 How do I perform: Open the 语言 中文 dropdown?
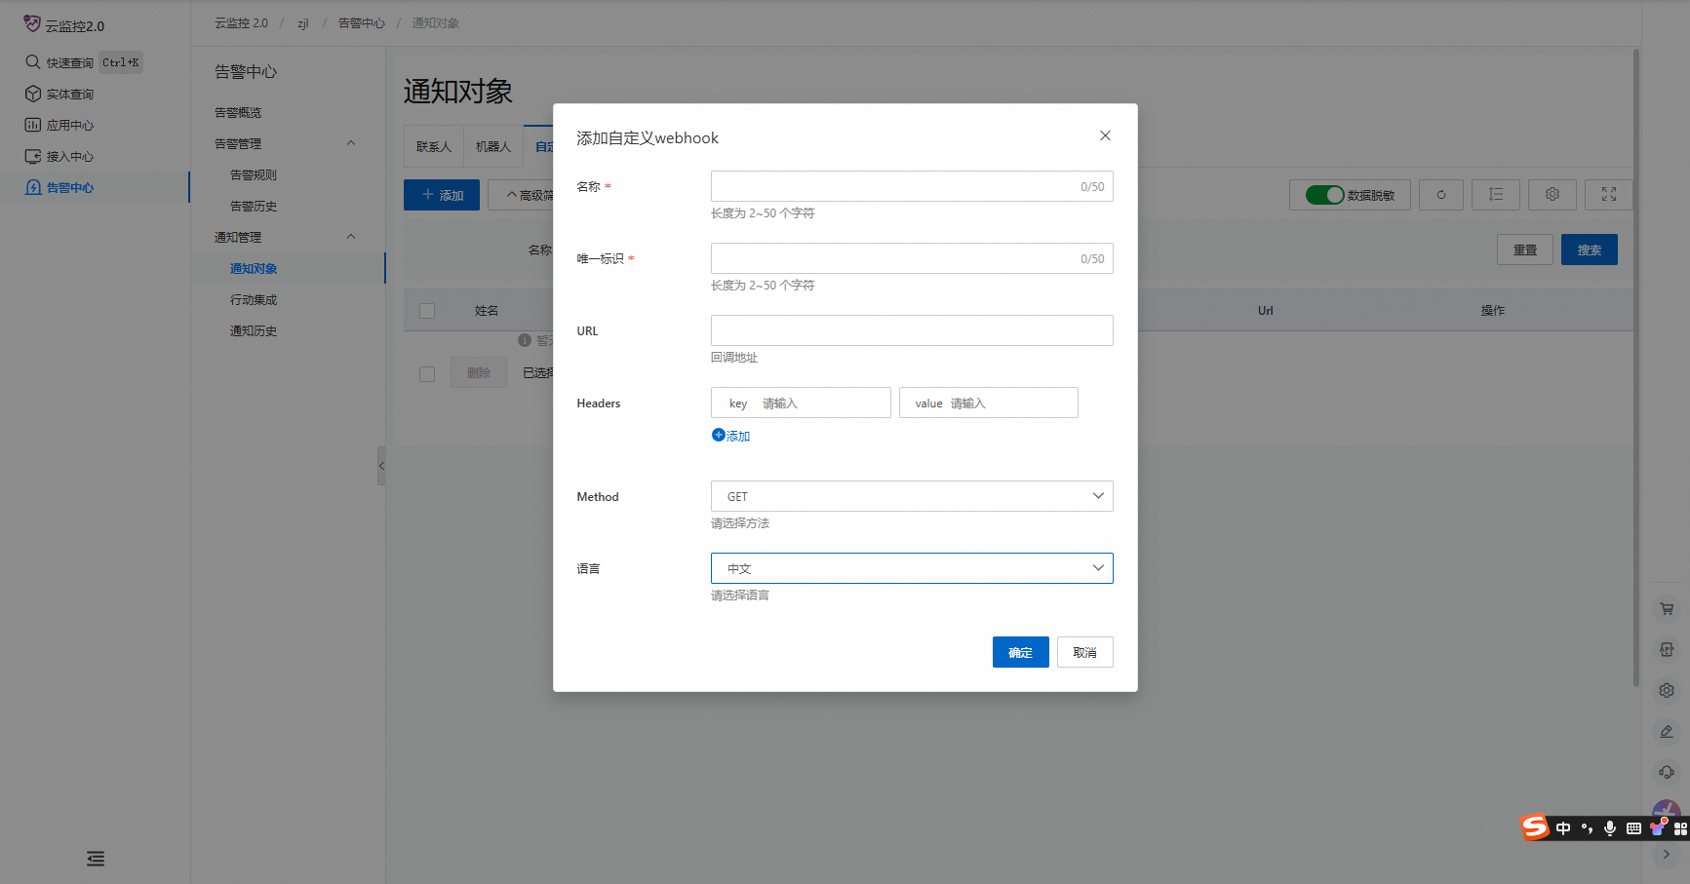point(912,568)
